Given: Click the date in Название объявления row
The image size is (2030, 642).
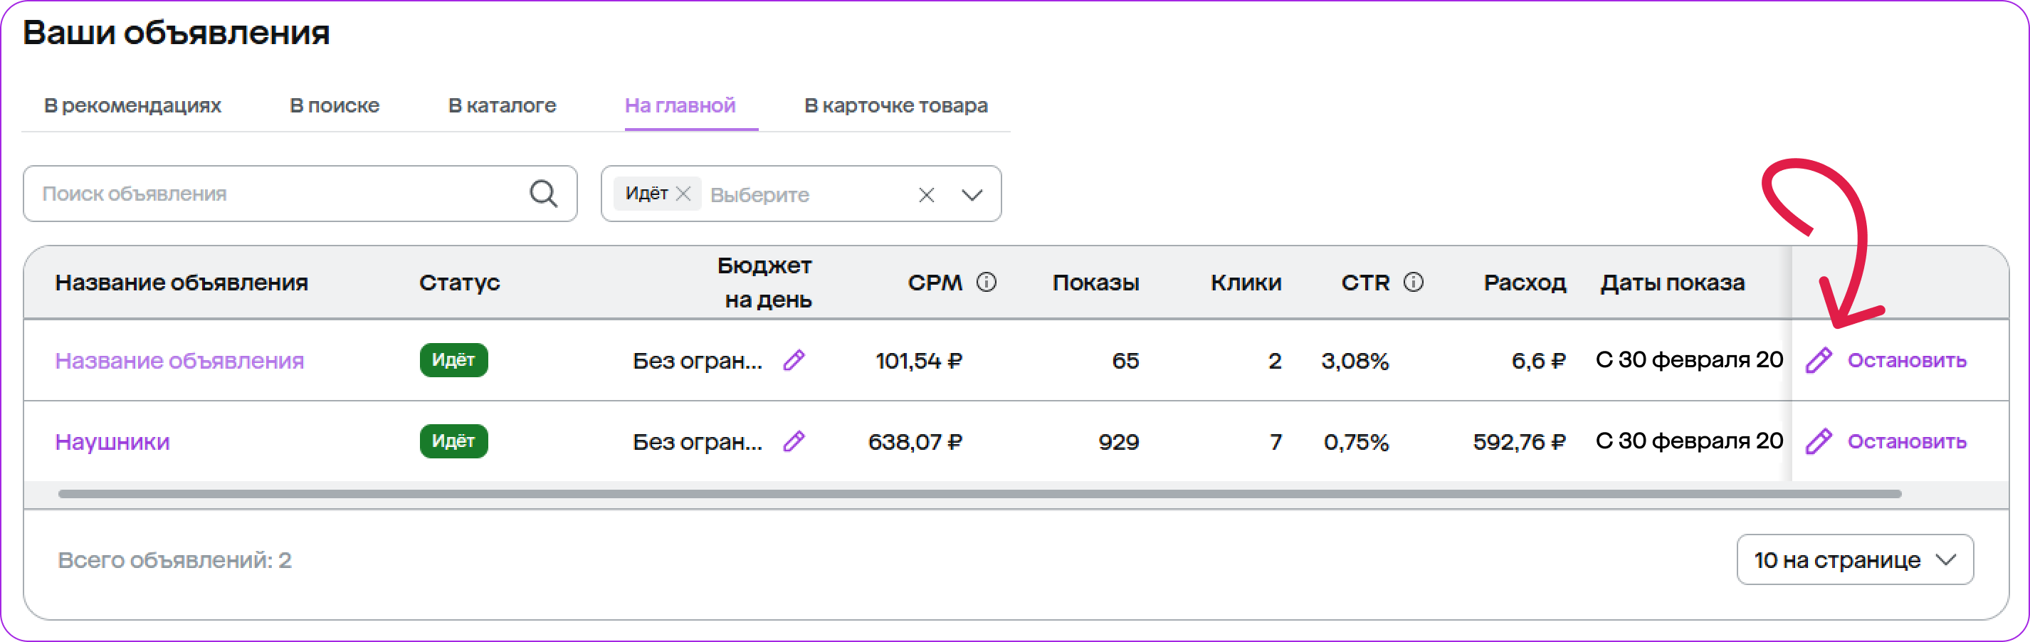Looking at the screenshot, I should click(x=1689, y=360).
